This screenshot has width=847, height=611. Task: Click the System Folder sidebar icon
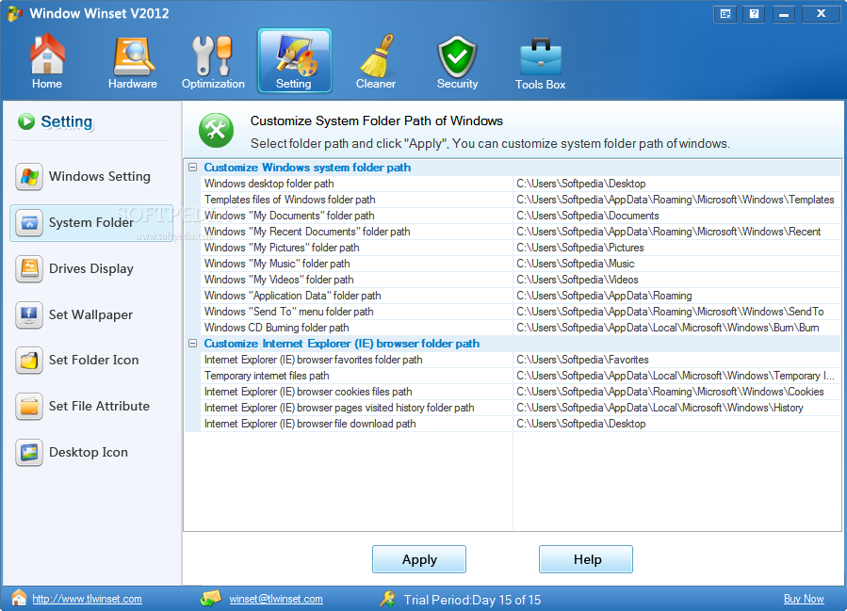(x=29, y=222)
